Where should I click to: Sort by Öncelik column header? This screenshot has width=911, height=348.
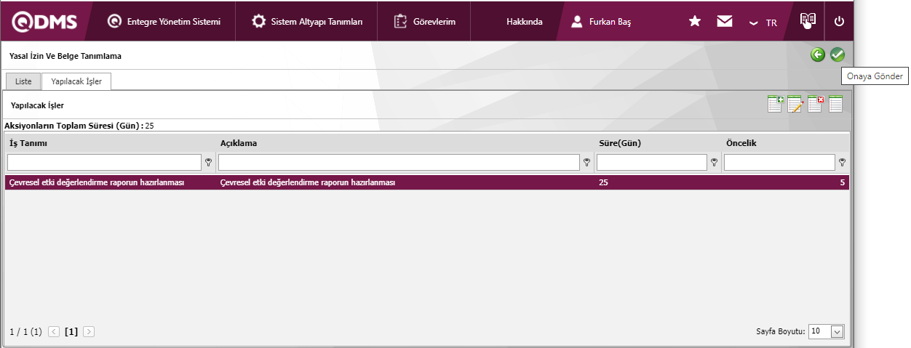click(x=741, y=143)
